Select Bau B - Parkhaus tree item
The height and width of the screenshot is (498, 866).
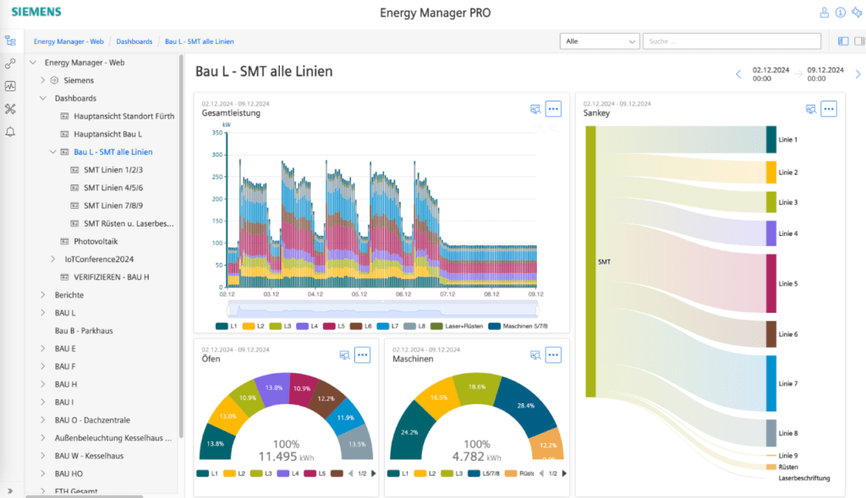(x=84, y=331)
